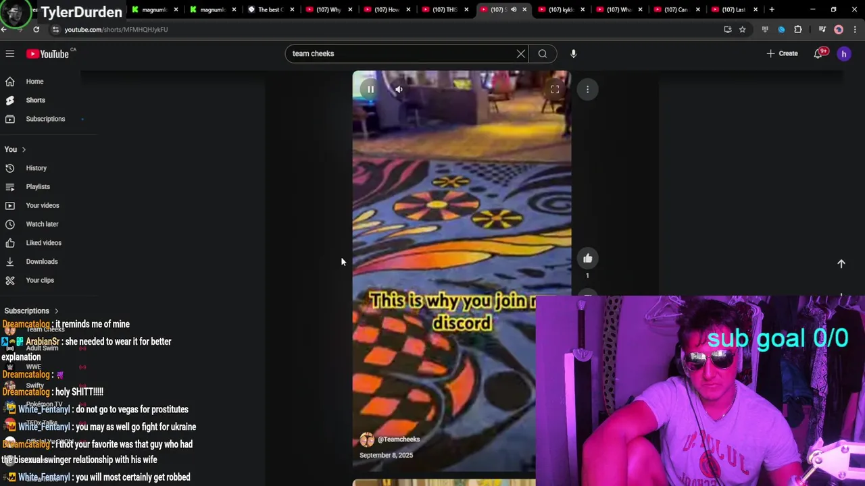Switch to the '(107) kyk' tab

click(x=560, y=9)
